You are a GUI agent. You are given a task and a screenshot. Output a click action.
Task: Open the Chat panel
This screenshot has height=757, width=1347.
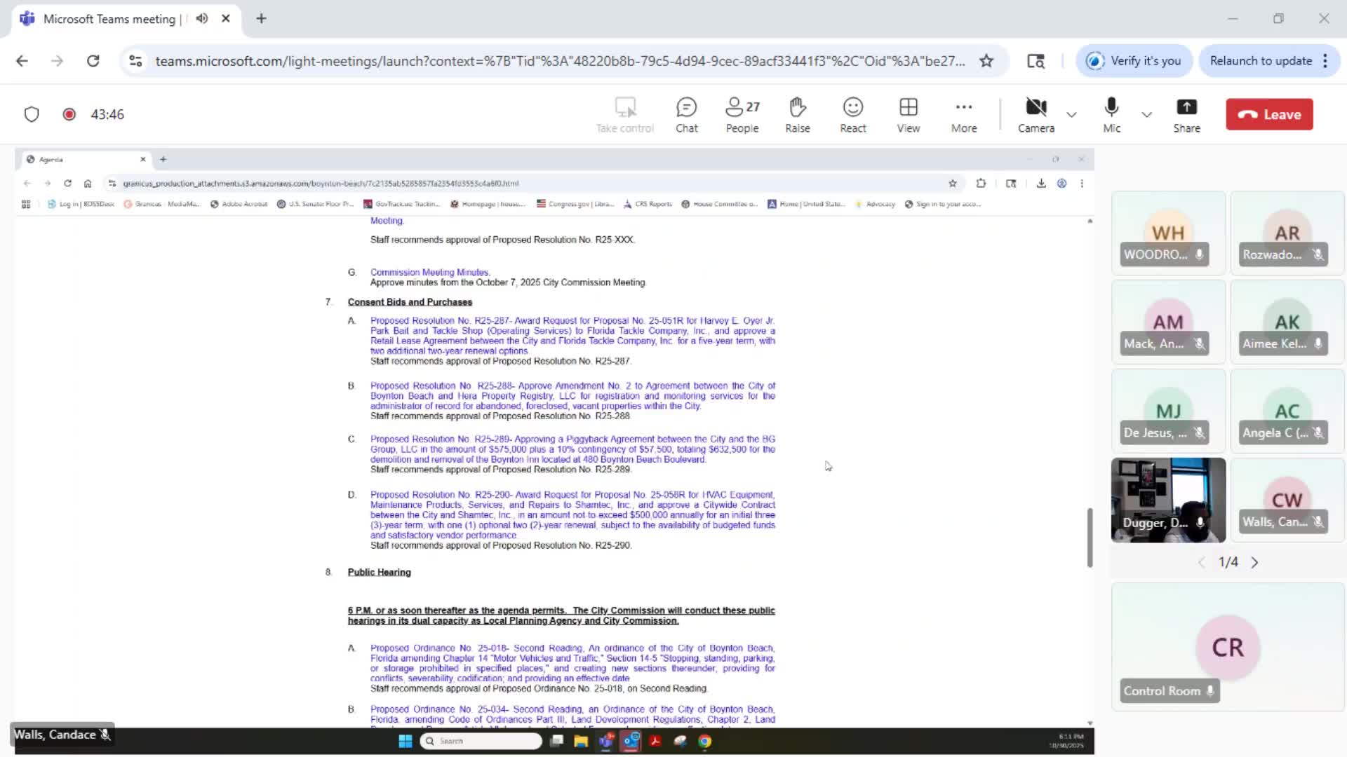click(686, 114)
